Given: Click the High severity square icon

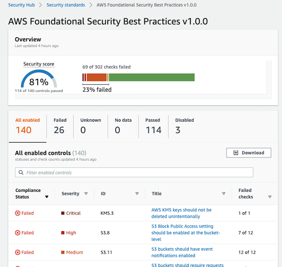Looking at the screenshot, I should pos(63,233).
